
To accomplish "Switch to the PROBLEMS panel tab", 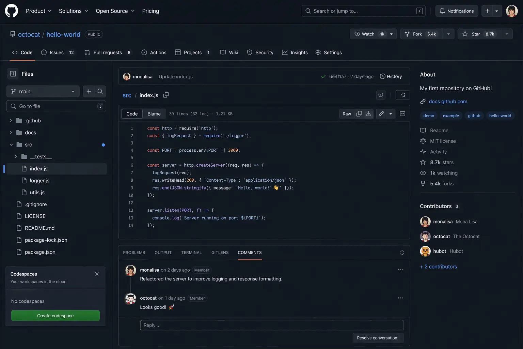I will tap(134, 253).
